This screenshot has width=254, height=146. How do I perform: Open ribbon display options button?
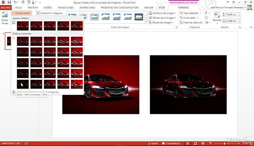pyautogui.click(x=234, y=2)
